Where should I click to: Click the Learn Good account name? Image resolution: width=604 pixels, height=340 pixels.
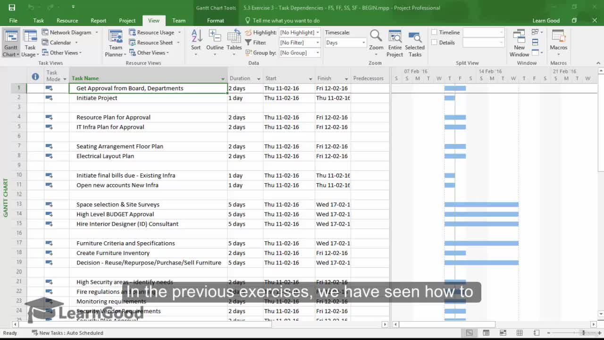546,21
